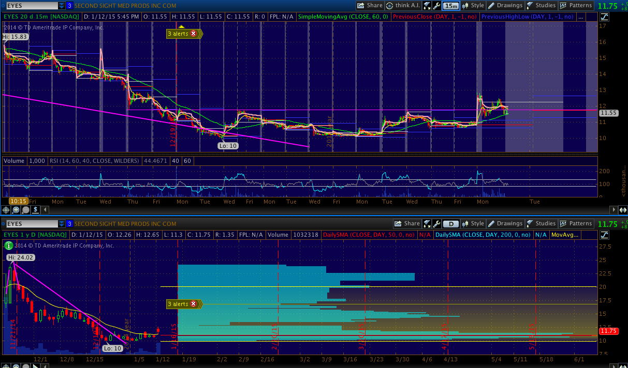Open chart settings wrench in upper toolbar
This screenshot has height=368, width=628.
pos(437,6)
